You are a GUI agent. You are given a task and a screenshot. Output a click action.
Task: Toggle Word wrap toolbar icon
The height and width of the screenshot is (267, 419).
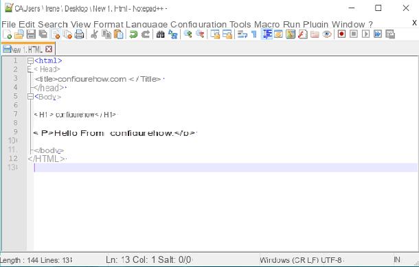coord(242,34)
